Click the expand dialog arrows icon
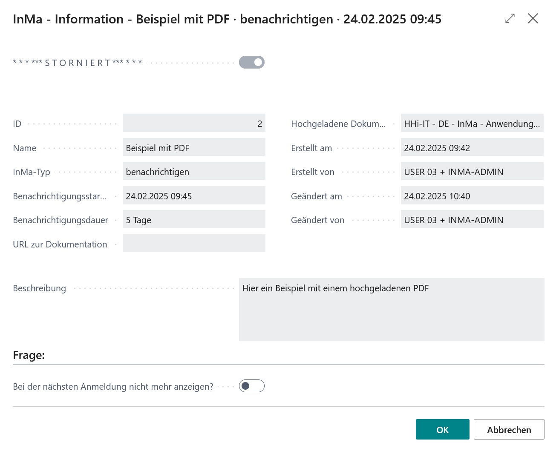Viewport: 556px width, 454px height. [x=510, y=18]
